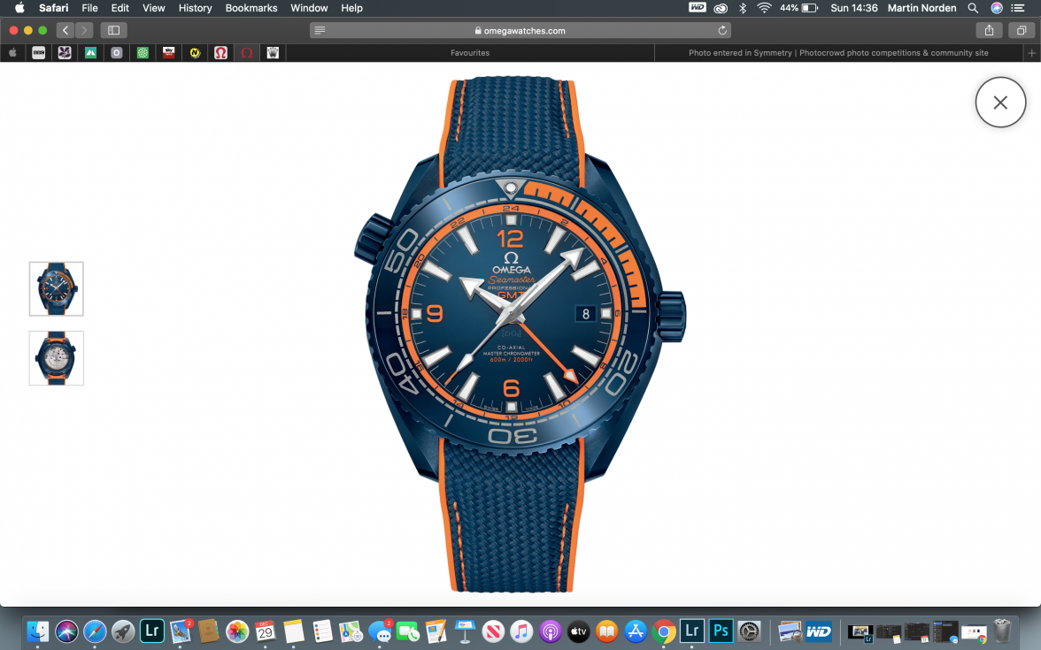Viewport: 1041px width, 650px height.
Task: Open the Bookmarks menu
Action: pos(251,8)
